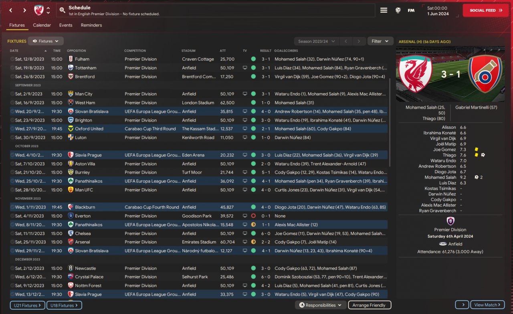Click the next season arrow left of Filter
The image size is (513, 314).
pyautogui.click(x=360, y=41)
